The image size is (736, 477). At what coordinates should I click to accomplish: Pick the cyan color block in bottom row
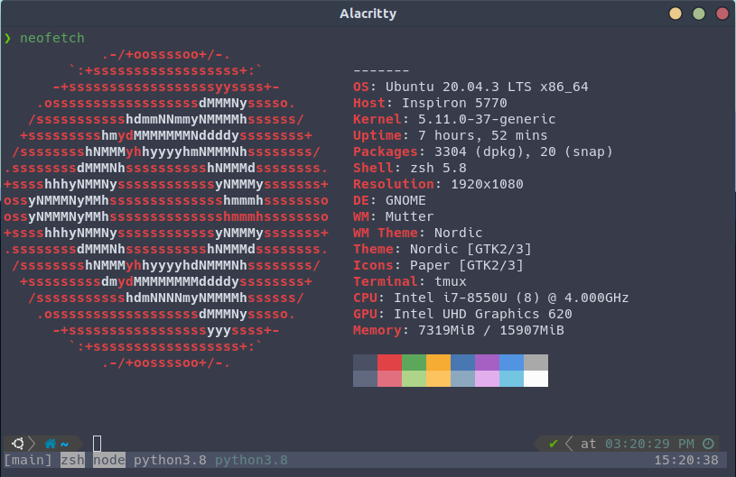click(512, 379)
